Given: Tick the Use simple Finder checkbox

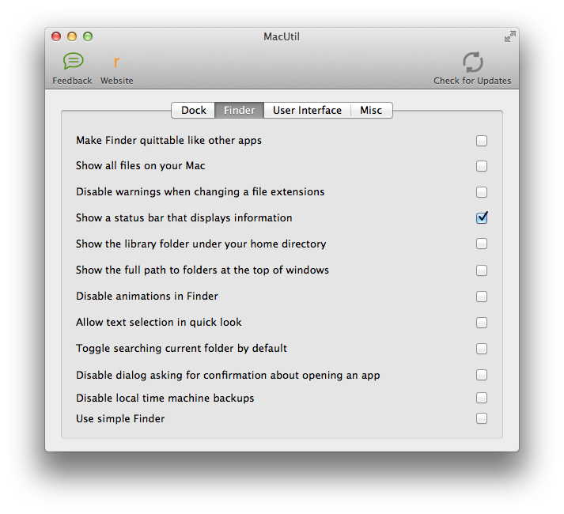Looking at the screenshot, I should 482,418.
